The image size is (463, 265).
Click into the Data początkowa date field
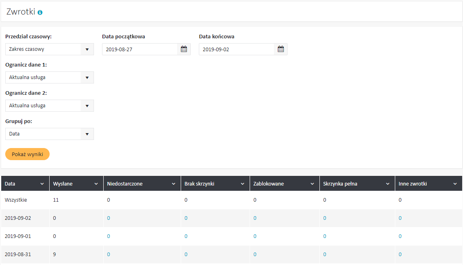140,49
